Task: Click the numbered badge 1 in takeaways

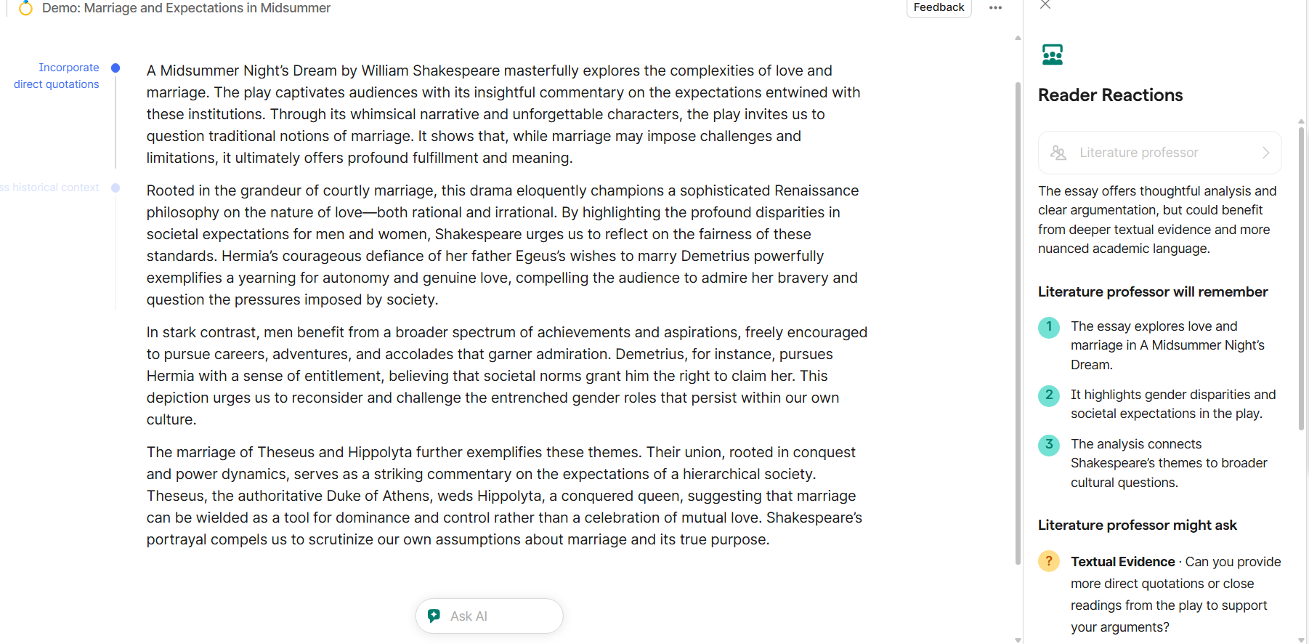Action: 1049,327
